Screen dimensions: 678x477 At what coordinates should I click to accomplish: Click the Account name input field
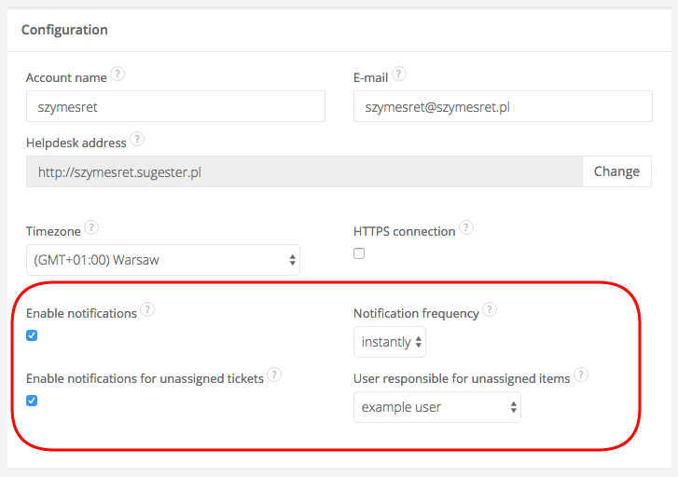[x=175, y=106]
